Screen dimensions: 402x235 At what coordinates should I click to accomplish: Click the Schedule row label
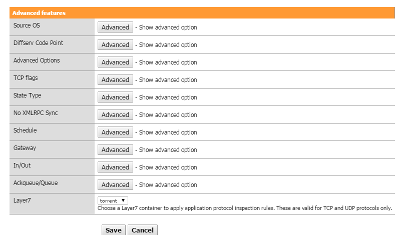pyautogui.click(x=25, y=130)
